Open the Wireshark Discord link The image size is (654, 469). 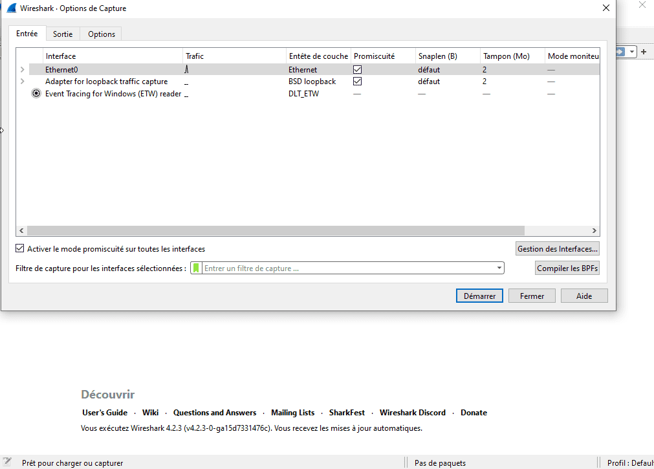(413, 412)
